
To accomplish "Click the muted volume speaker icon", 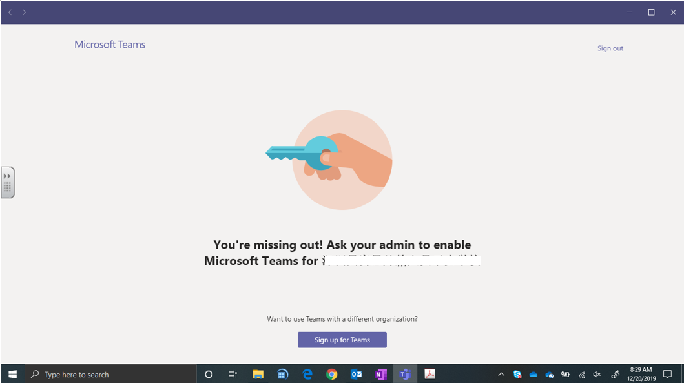I will click(597, 374).
